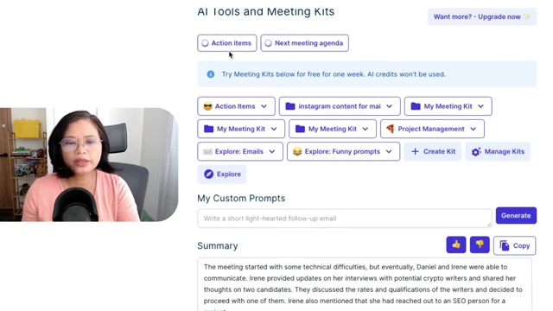Screen dimensions: 553x311
Task: Click the speaker webcam video thumbnail
Action: tap(89, 164)
